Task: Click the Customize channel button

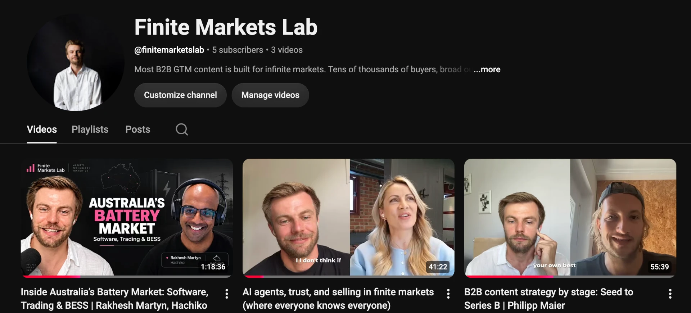Action: pyautogui.click(x=180, y=95)
